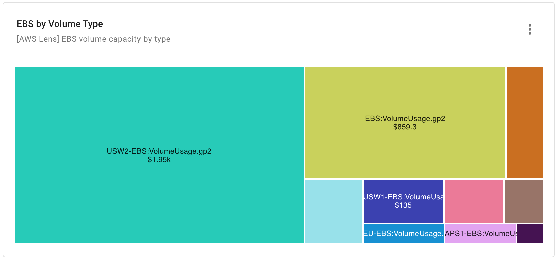Image resolution: width=558 pixels, height=260 pixels.
Task: Click the "$859.3" value label
Action: (x=405, y=127)
